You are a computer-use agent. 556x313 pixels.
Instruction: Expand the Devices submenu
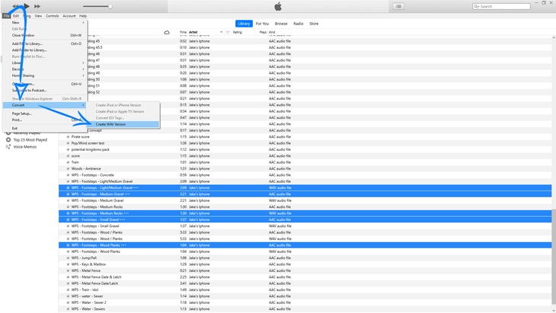83,69
